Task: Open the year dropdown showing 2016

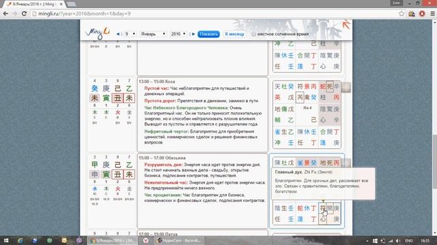Action: [178, 34]
